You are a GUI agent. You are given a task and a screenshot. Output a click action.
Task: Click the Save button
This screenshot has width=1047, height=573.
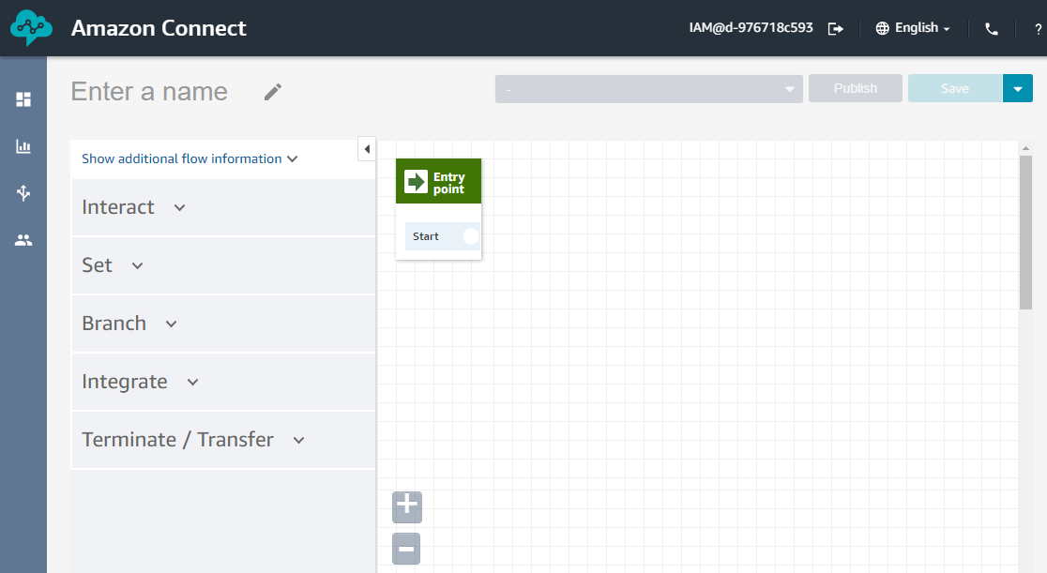point(955,88)
